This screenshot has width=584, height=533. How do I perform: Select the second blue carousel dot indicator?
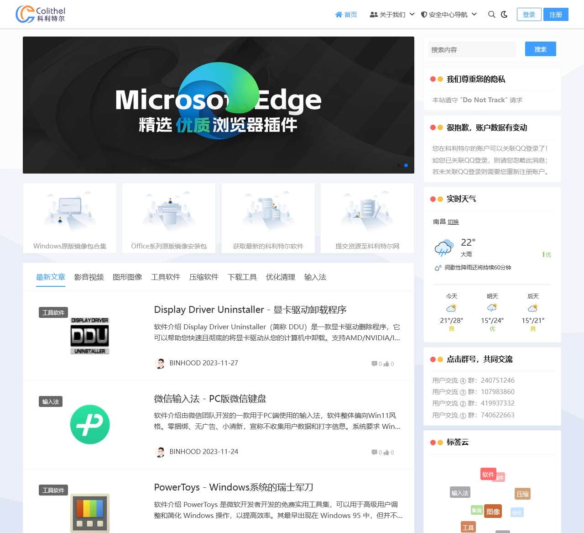(406, 165)
